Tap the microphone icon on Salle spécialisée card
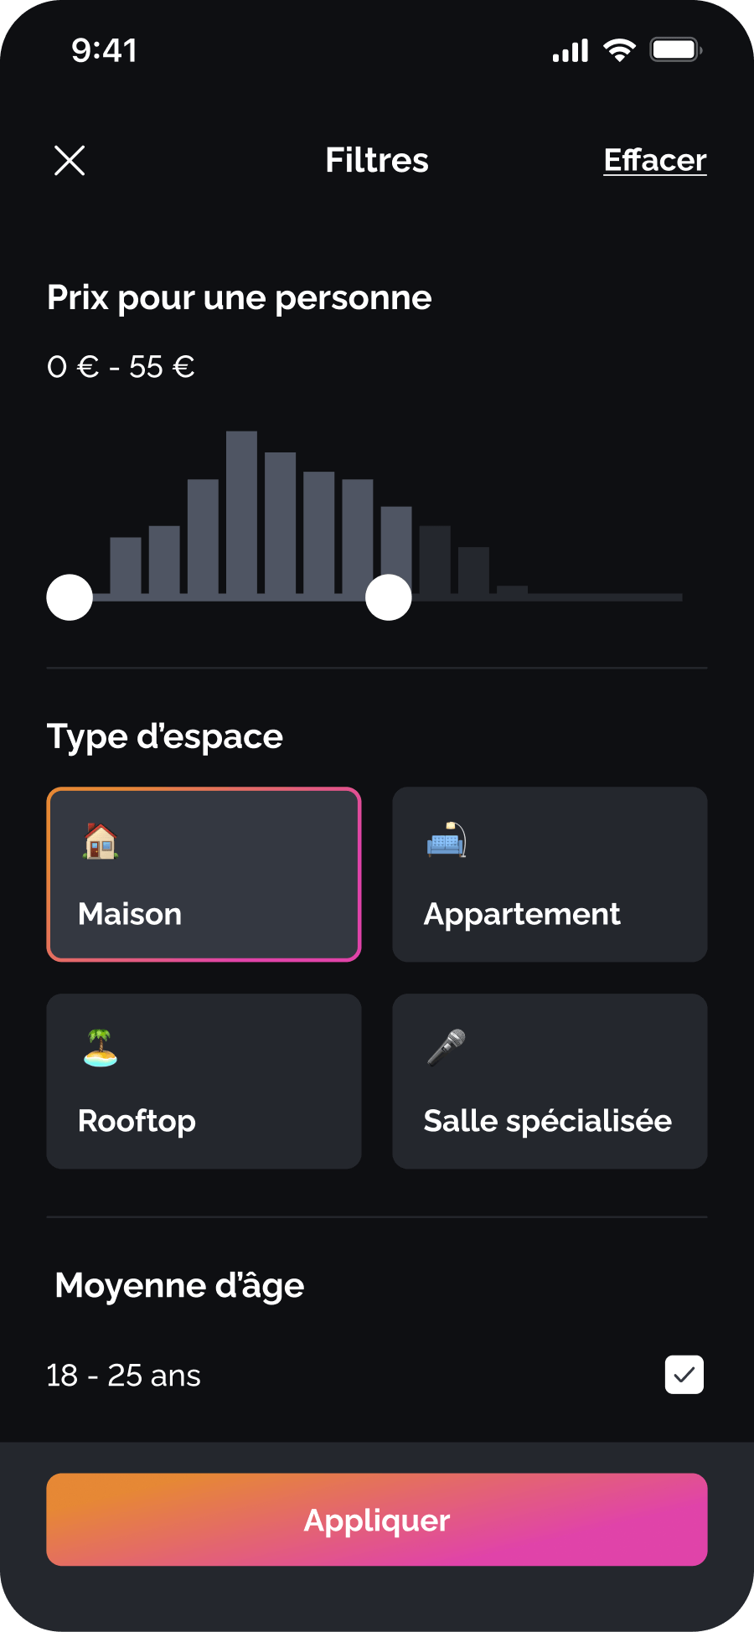 (x=447, y=1047)
